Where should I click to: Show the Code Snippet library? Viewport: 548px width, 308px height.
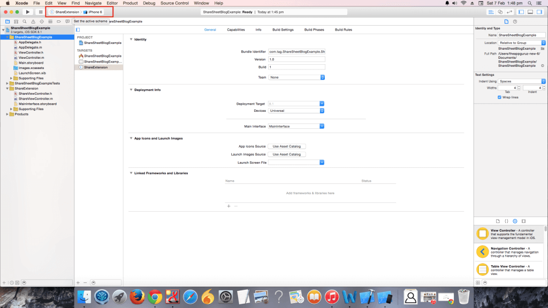coord(506,221)
